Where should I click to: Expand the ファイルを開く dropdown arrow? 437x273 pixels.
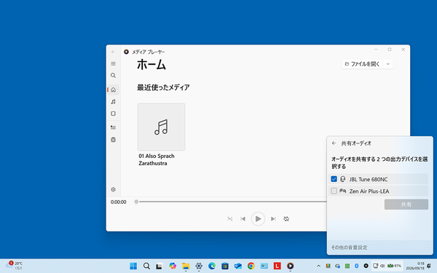click(x=388, y=64)
